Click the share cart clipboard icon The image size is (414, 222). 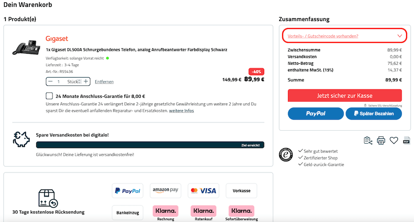368,141
